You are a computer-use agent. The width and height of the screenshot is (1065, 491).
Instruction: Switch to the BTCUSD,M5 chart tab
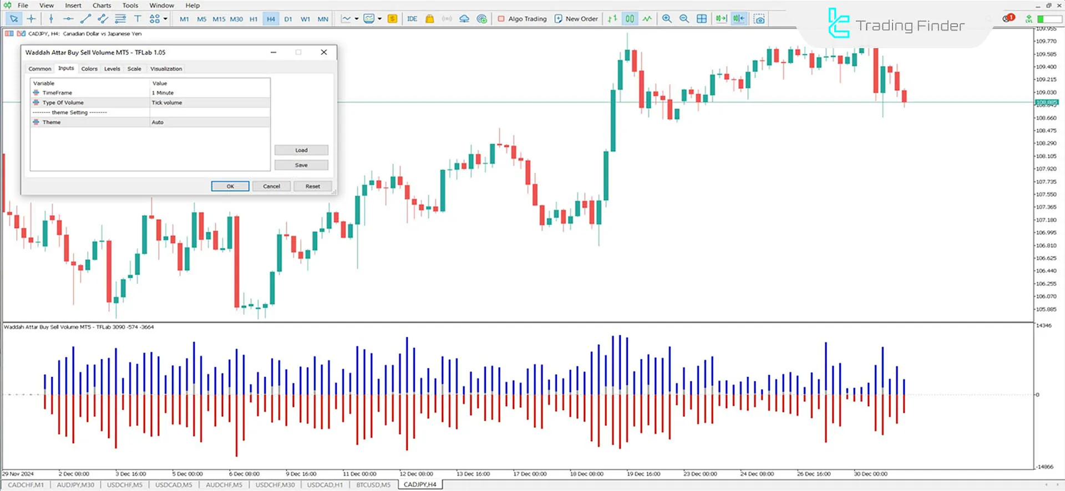click(373, 485)
